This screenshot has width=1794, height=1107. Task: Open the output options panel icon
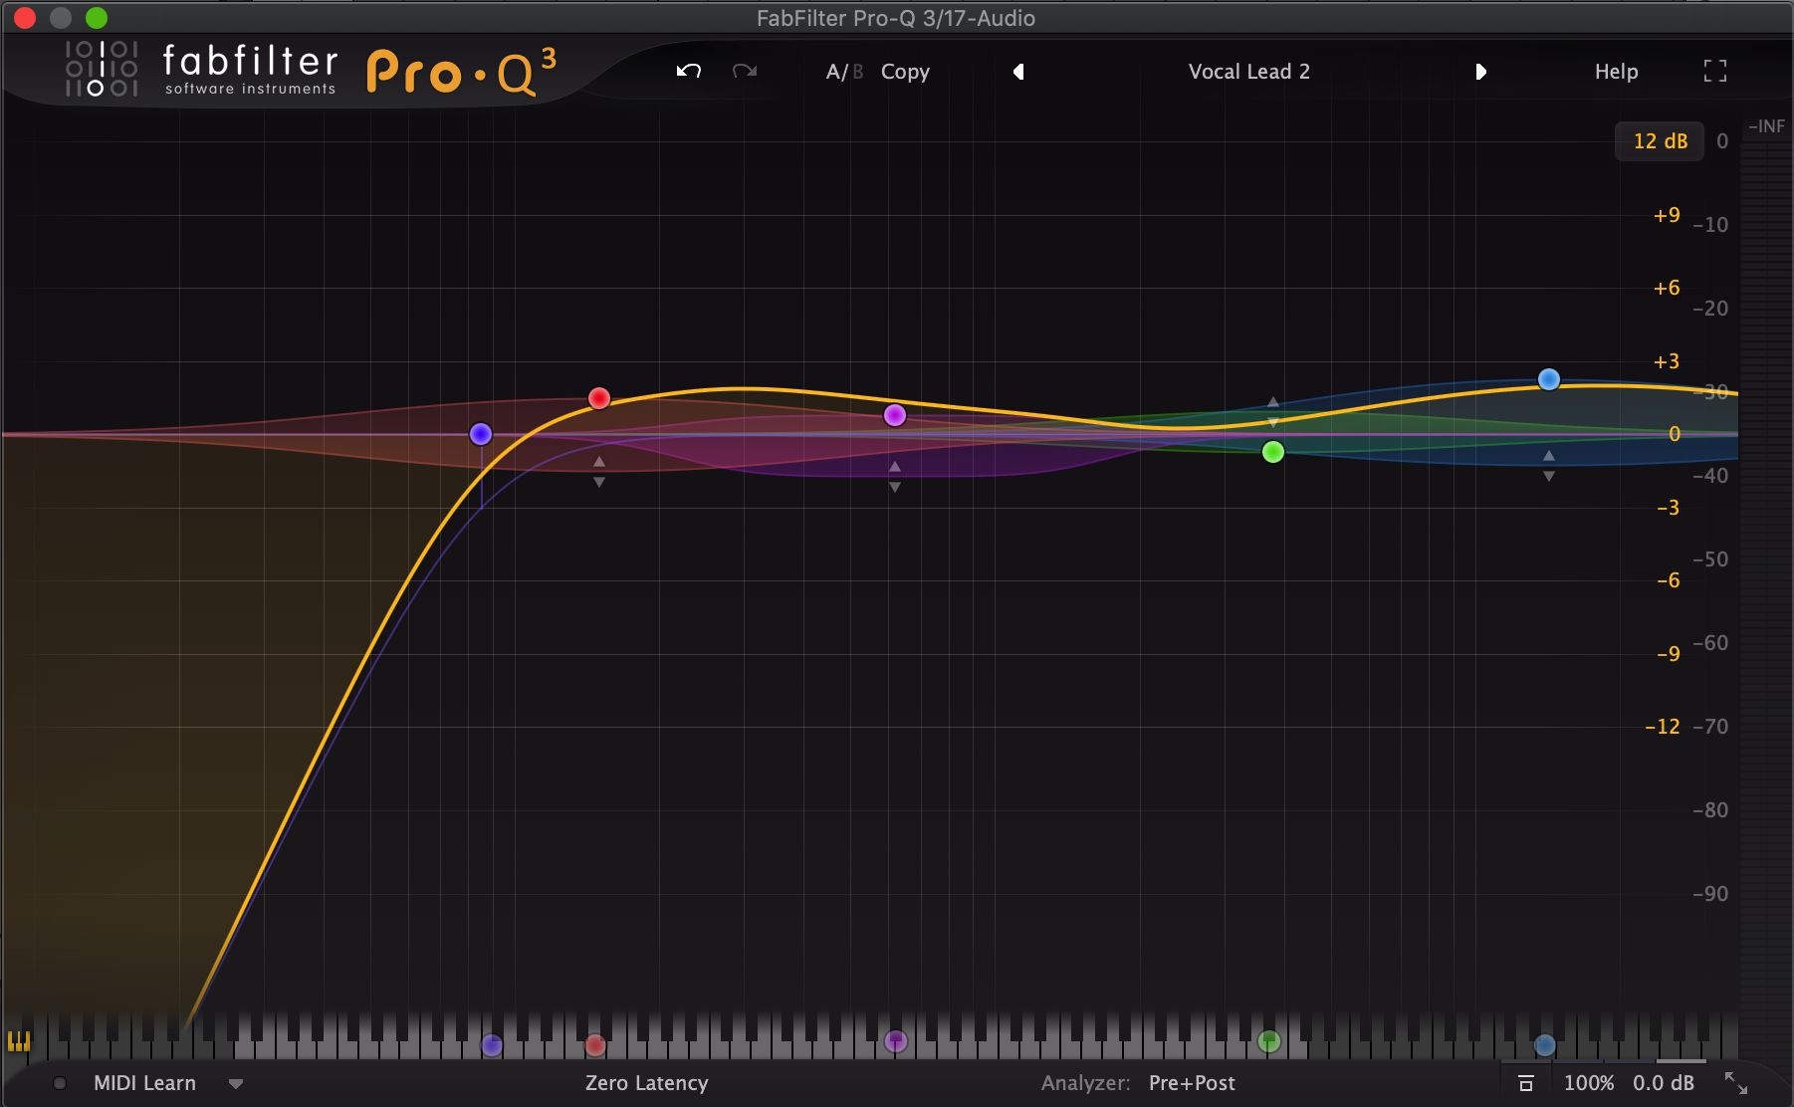[x=1525, y=1083]
